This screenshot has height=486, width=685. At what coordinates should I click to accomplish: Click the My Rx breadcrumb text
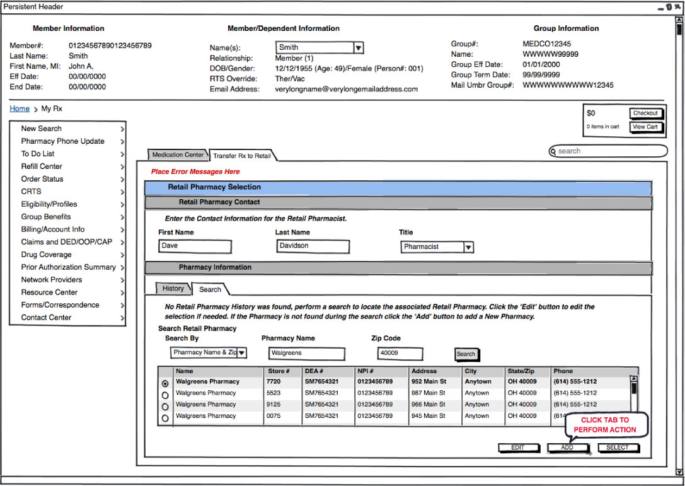tap(52, 109)
